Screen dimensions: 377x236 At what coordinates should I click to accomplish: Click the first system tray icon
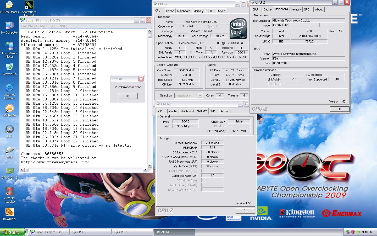(x=348, y=232)
